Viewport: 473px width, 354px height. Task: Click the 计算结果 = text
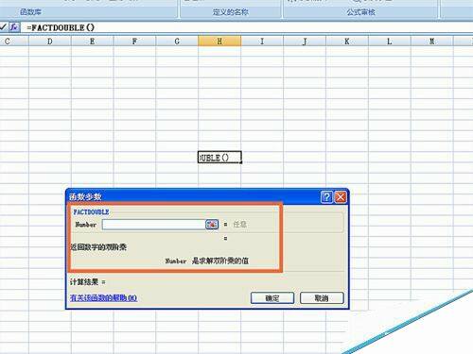[x=88, y=282]
